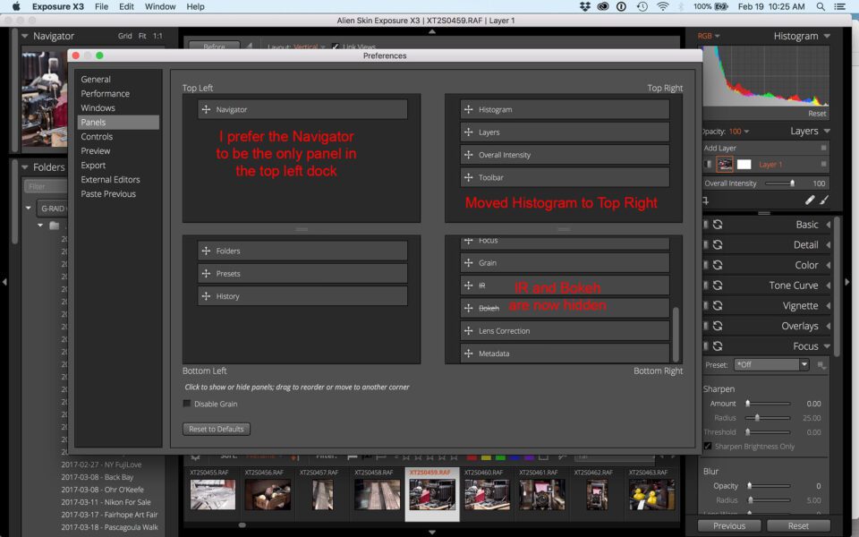Click the reset icon on the Tone Curve panel

(x=718, y=286)
